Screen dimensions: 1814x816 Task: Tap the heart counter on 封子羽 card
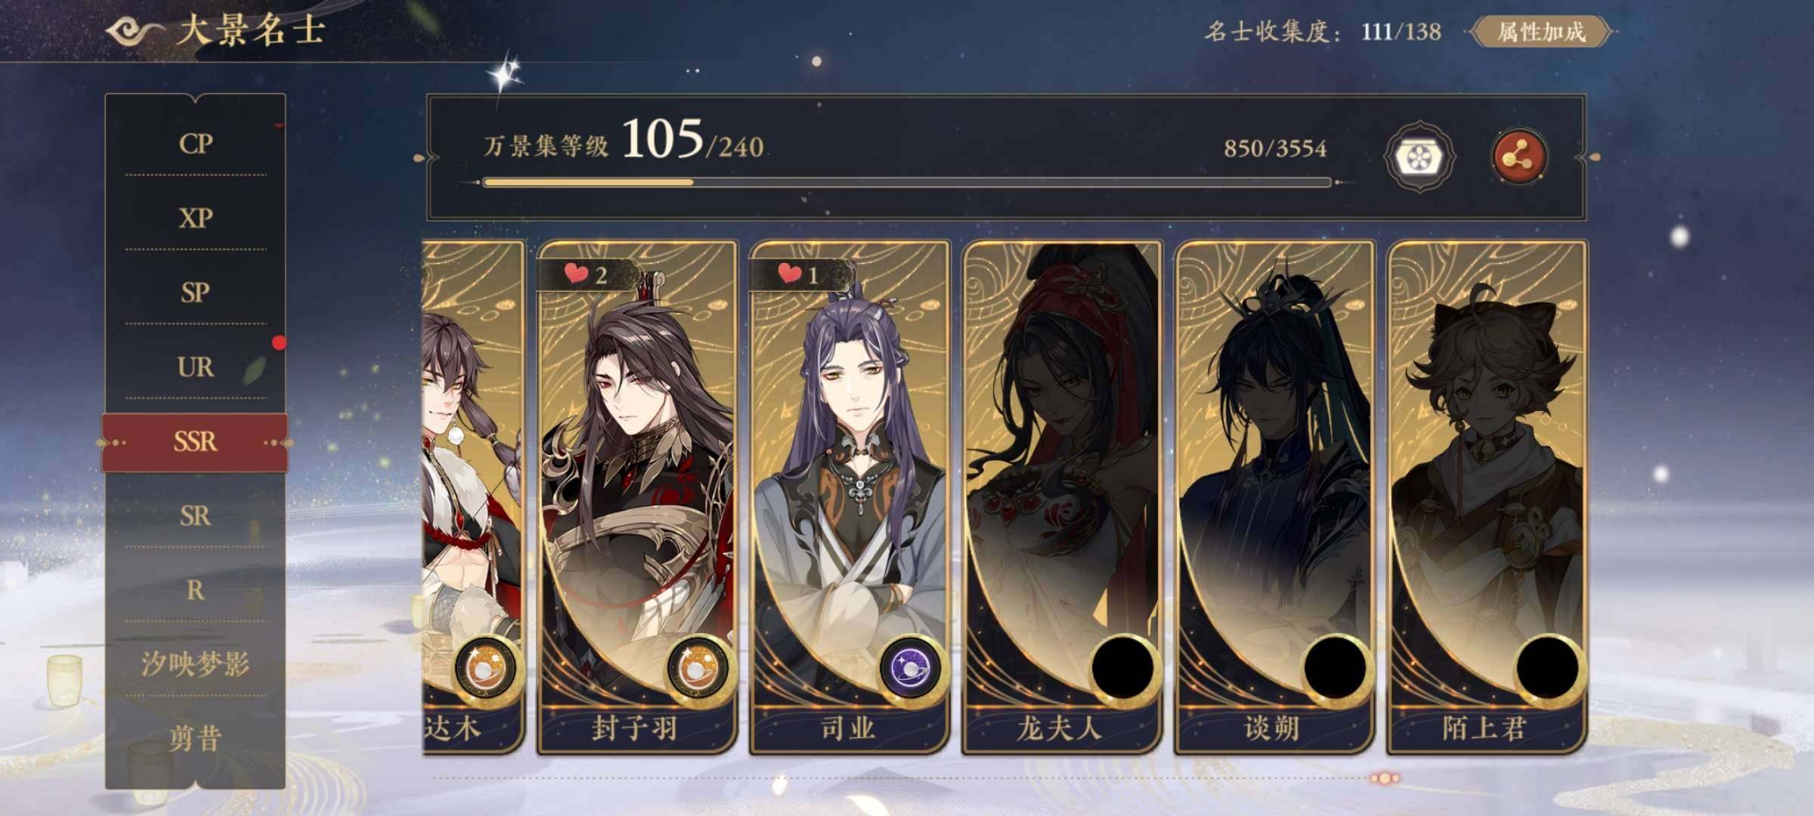coord(586,274)
